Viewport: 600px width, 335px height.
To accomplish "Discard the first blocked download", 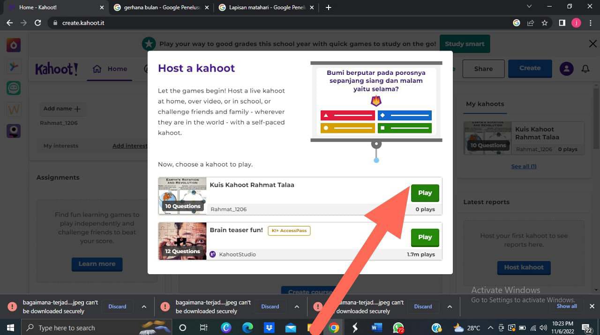I will (117, 307).
